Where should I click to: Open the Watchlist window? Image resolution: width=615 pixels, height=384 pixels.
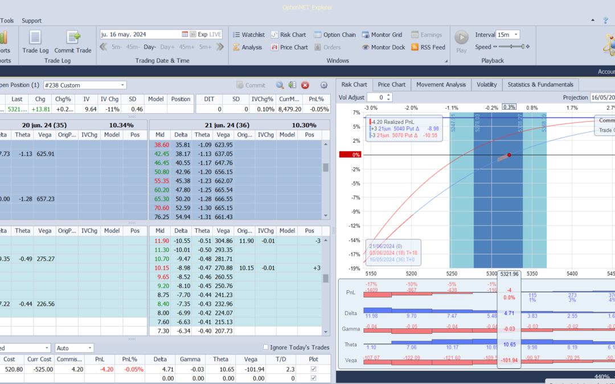[249, 35]
